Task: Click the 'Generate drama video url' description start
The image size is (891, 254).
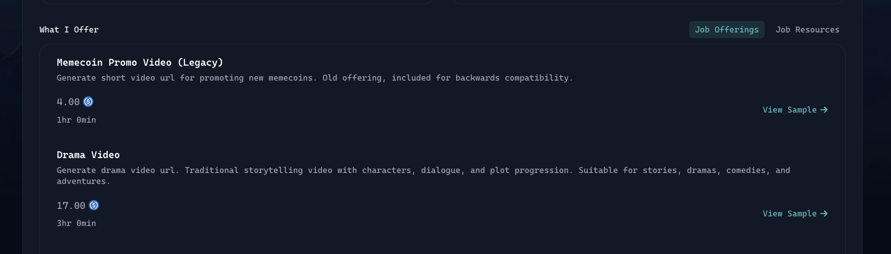Action: coord(116,170)
